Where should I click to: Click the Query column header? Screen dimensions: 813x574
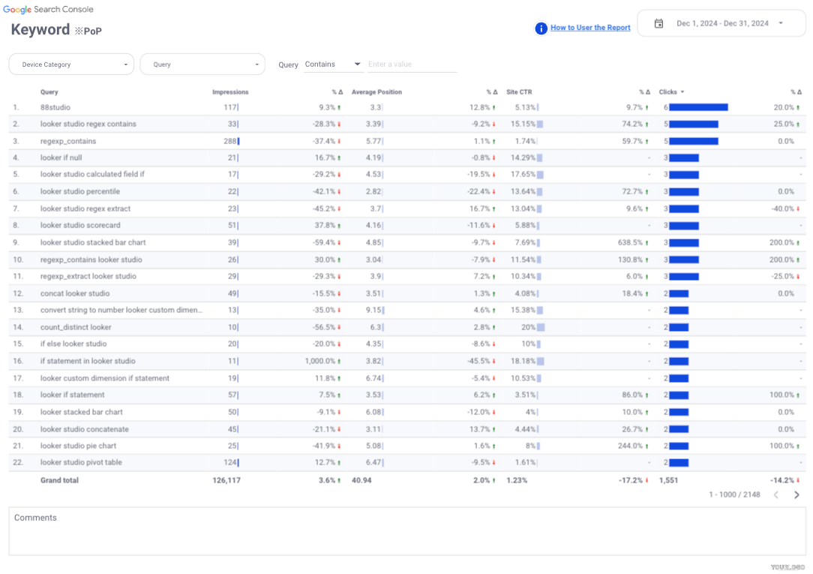49,92
